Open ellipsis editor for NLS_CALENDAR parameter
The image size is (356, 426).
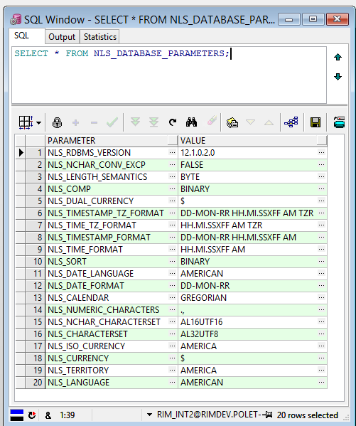pos(172,298)
